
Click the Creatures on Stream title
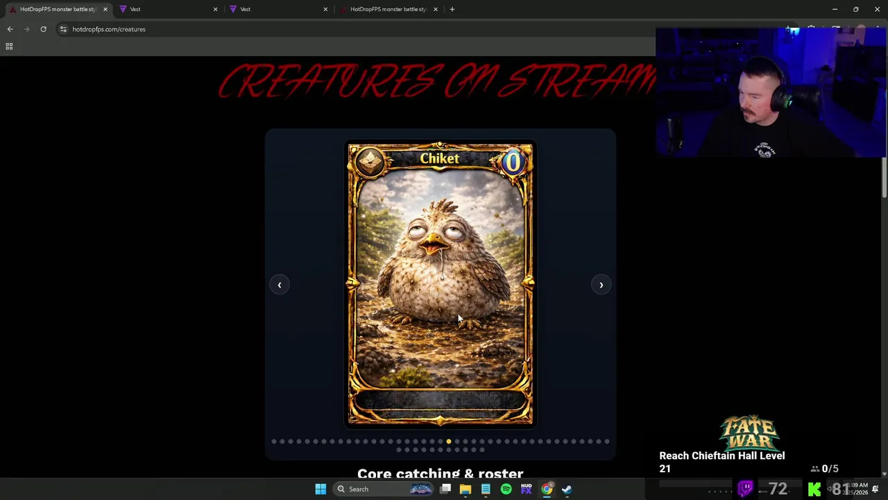[x=437, y=82]
